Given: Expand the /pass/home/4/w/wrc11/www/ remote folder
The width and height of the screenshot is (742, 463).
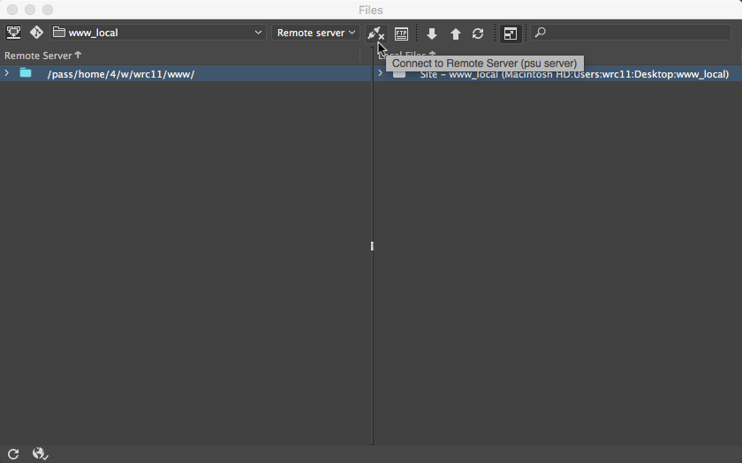Looking at the screenshot, I should pyautogui.click(x=7, y=73).
